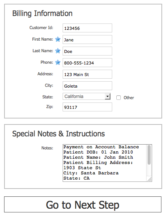Image resolution: width=167 pixels, height=218 pixels.
Task: Enable the Other state checkbox
Action: click(x=119, y=98)
